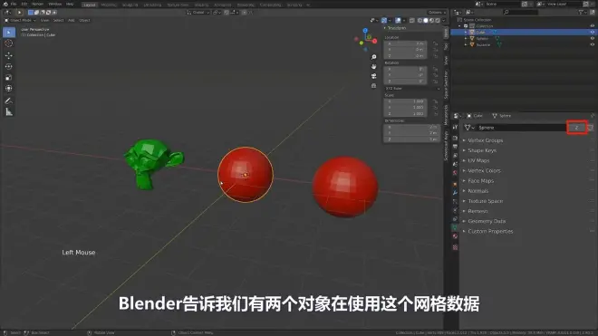Expand the Geometry Data panel
This screenshot has width=598, height=336.
tap(487, 221)
